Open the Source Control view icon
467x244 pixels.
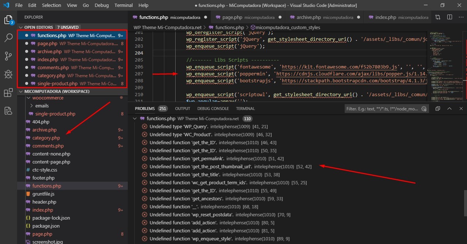(x=8, y=56)
